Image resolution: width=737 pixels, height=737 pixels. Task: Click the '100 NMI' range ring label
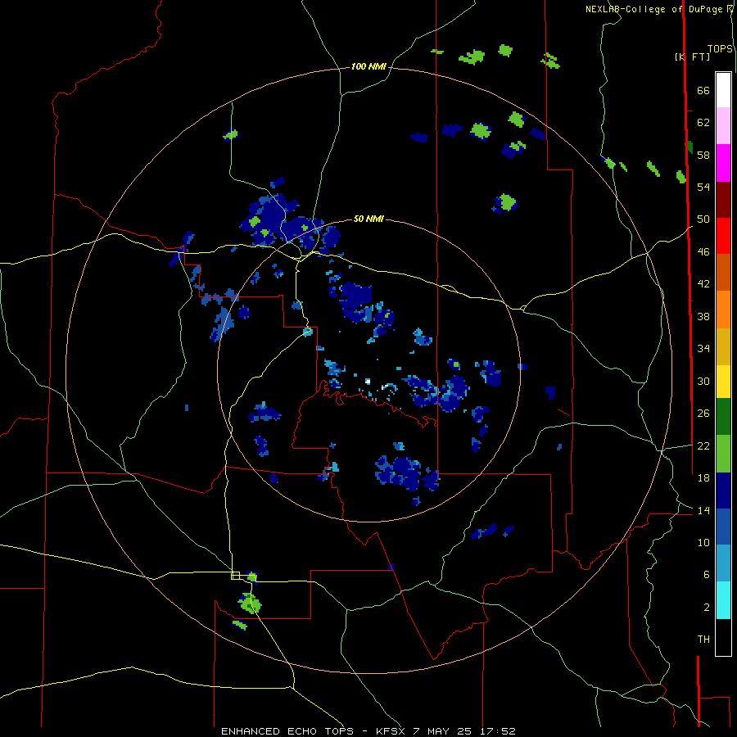point(368,66)
